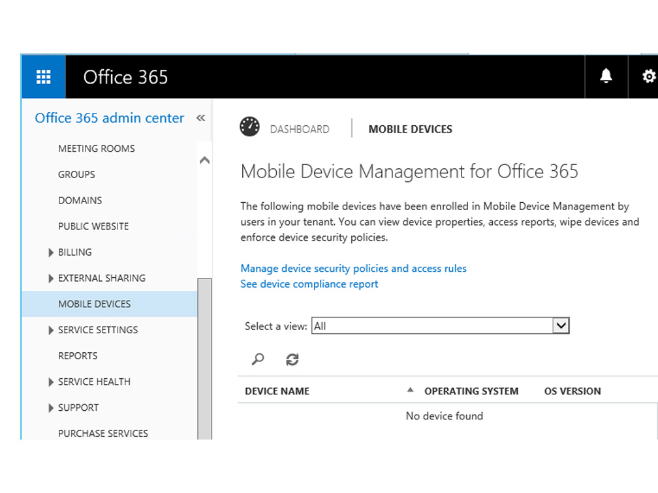Open the app launcher waffle icon

pos(43,77)
